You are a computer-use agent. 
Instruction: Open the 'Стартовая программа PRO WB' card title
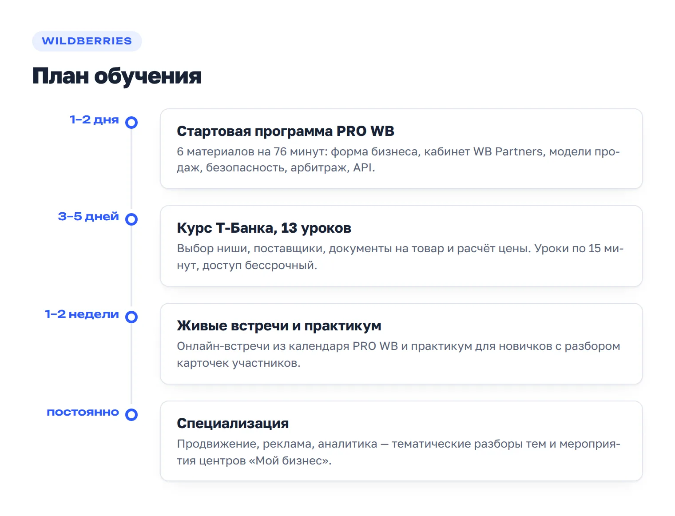click(286, 131)
